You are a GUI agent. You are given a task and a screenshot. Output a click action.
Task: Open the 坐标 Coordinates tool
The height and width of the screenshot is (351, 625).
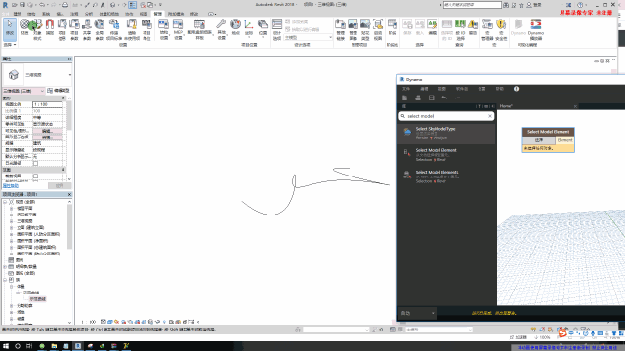[249, 27]
